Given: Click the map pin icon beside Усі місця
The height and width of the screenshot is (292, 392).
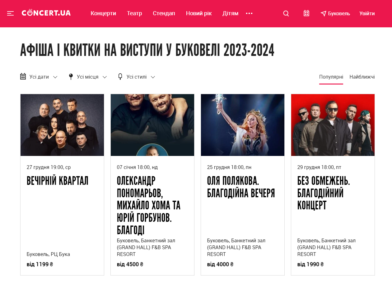Looking at the screenshot, I should [71, 76].
